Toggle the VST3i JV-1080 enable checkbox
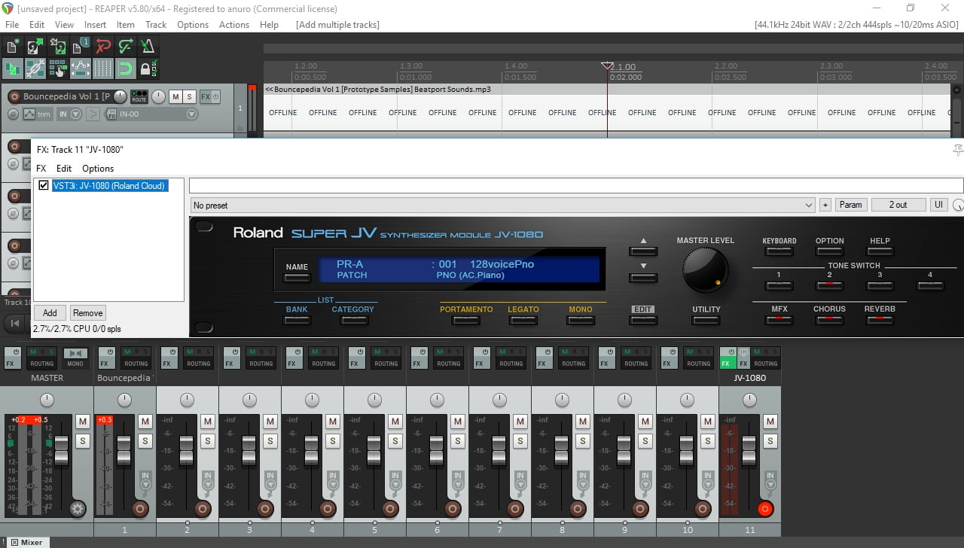 click(44, 185)
